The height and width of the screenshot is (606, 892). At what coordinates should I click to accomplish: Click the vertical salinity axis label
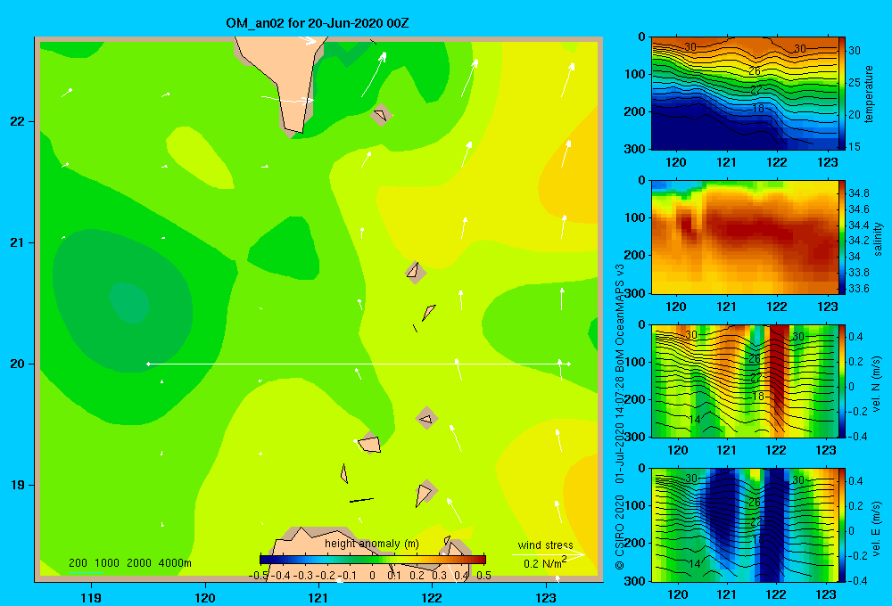tap(878, 239)
